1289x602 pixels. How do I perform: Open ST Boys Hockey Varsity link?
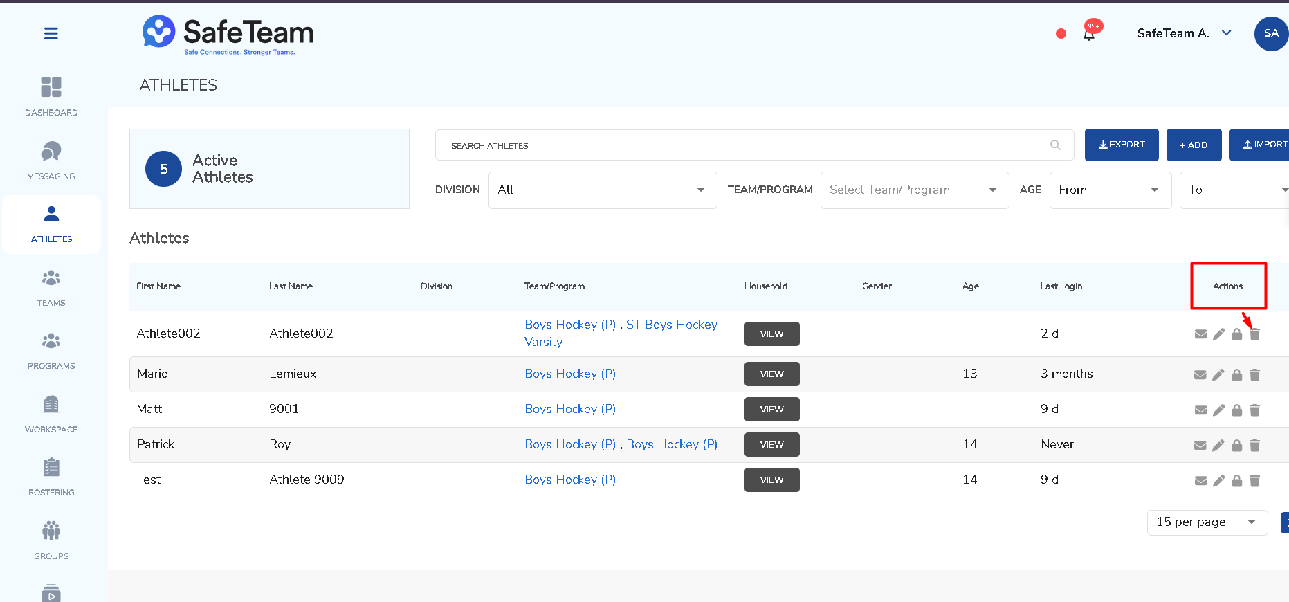[672, 325]
